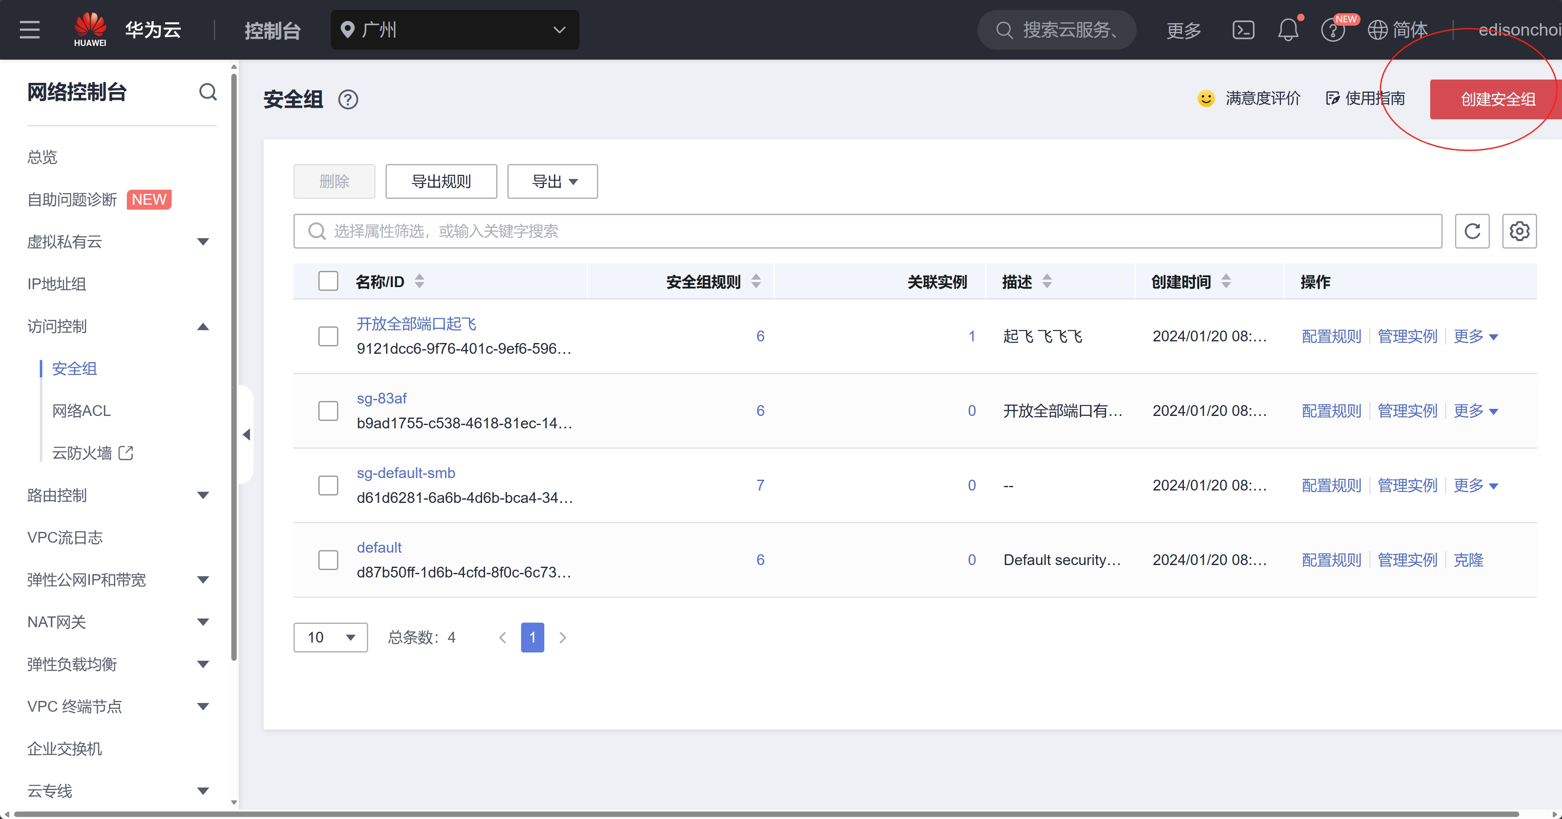Open 自助问题诊断 in sidebar
1562x819 pixels.
(x=72, y=199)
